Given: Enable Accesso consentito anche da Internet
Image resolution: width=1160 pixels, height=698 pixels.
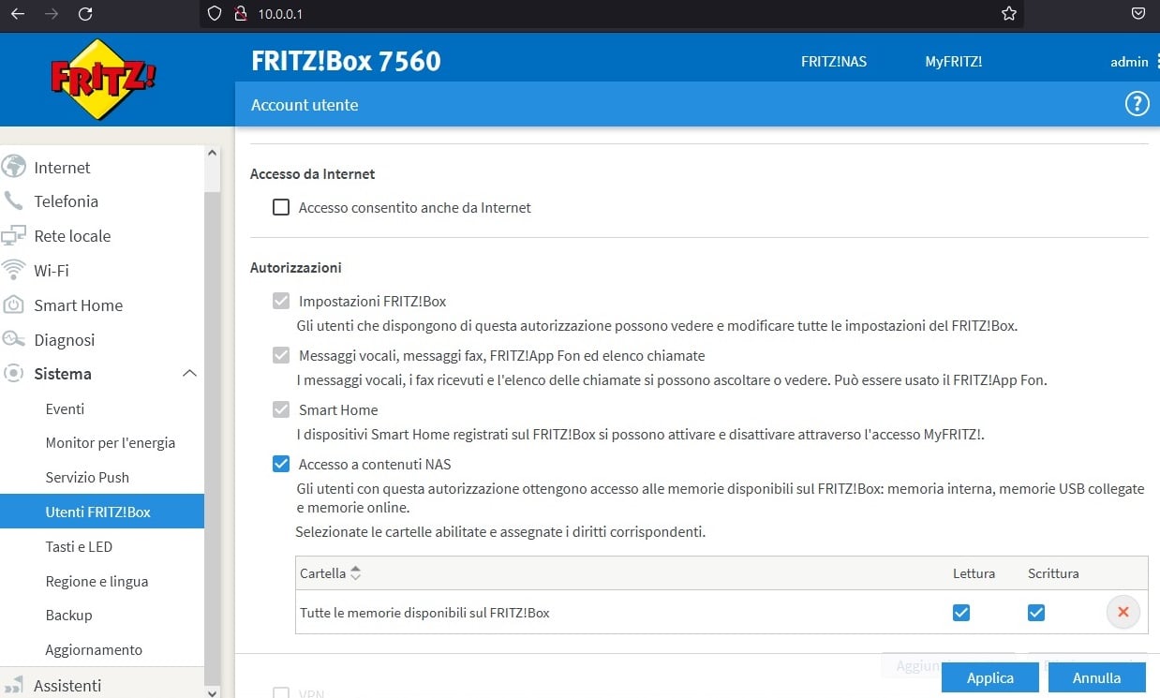Looking at the screenshot, I should 281,207.
